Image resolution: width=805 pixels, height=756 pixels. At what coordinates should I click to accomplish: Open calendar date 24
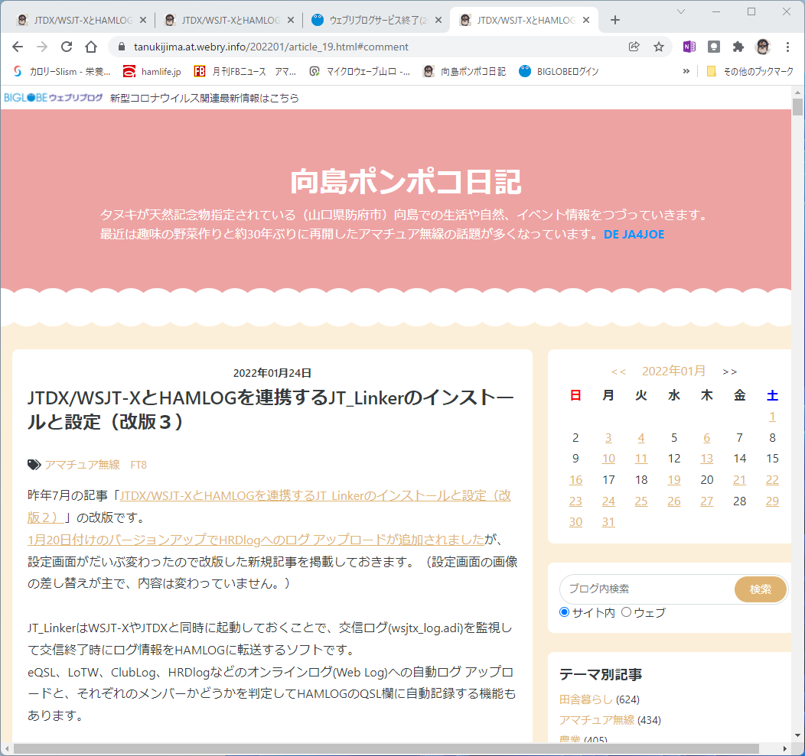pos(608,501)
